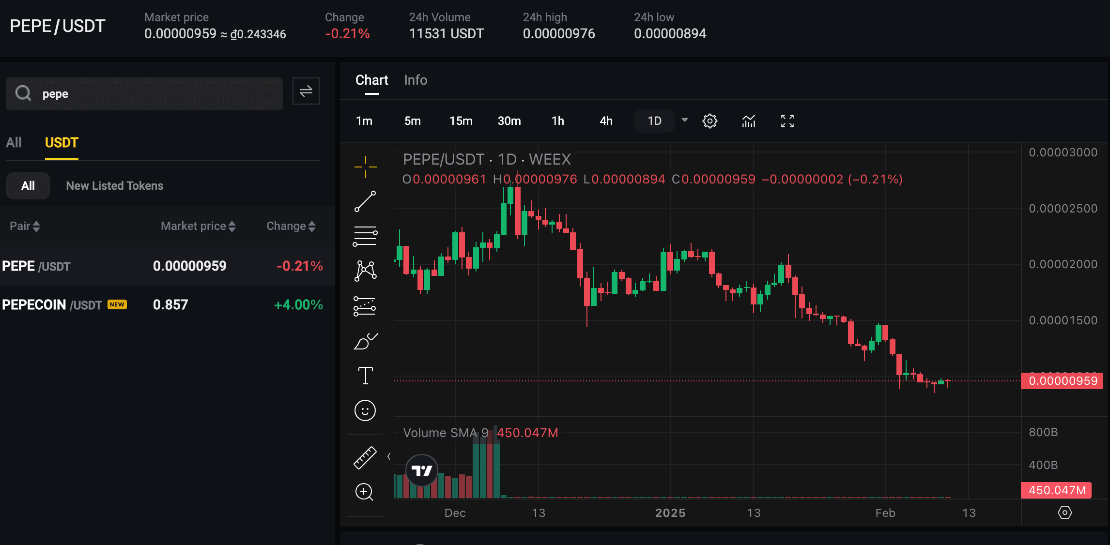Click the 2025 time axis label

670,513
